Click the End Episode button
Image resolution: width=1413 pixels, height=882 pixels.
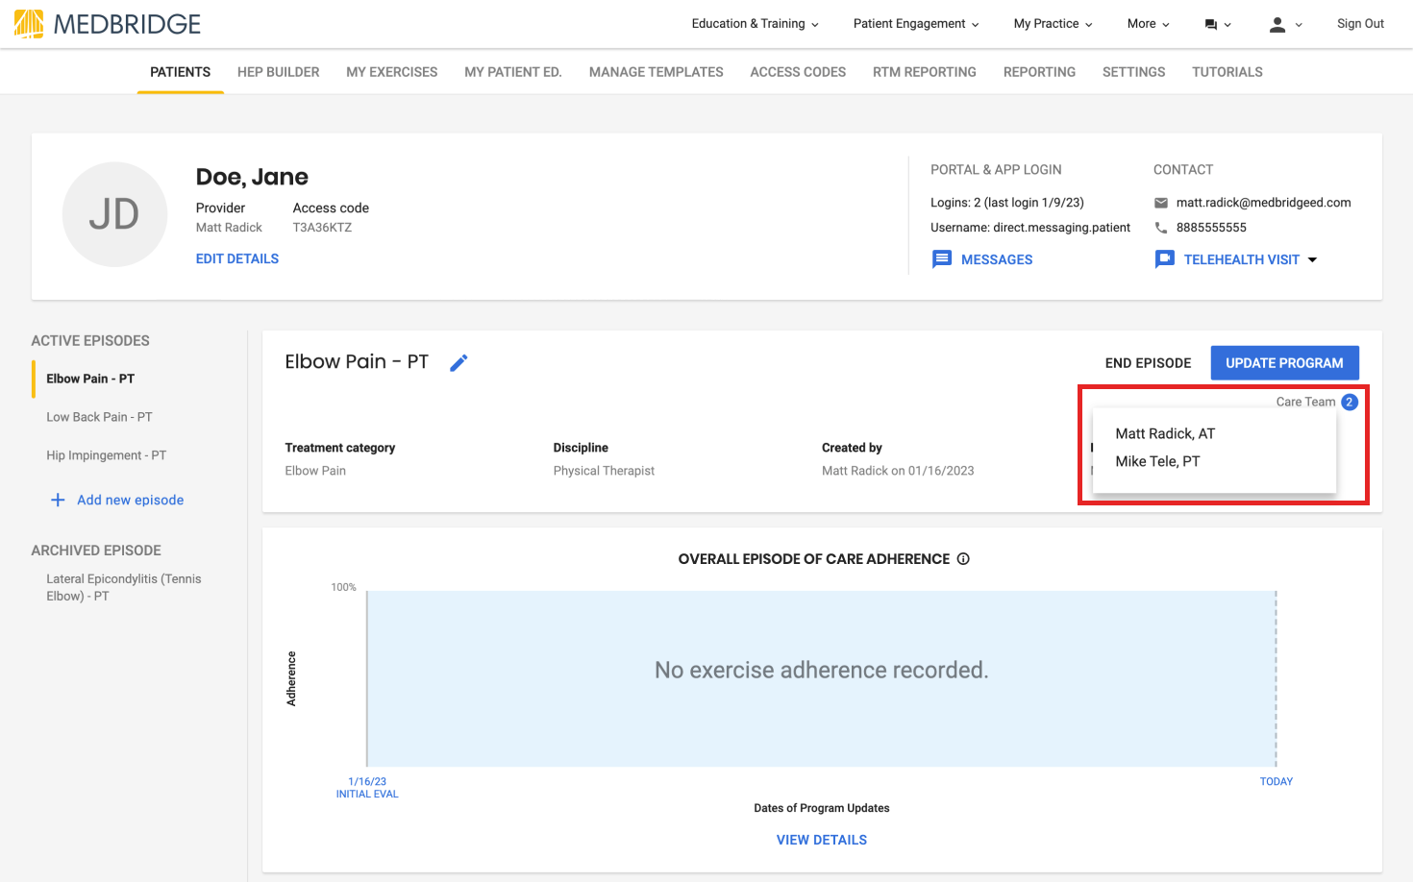1148,363
